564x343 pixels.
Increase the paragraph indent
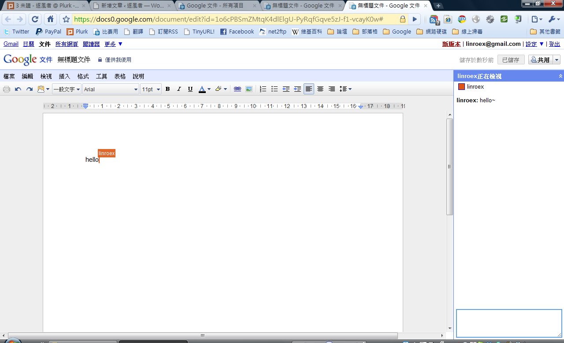(x=297, y=89)
